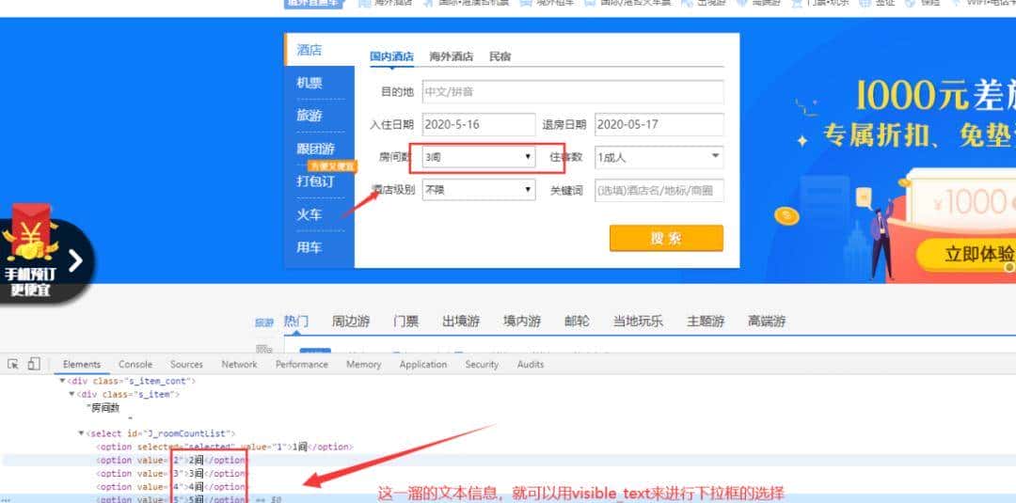This screenshot has height=503, width=1016.
Task: Select the 周边游 travel tab
Action: (x=351, y=322)
